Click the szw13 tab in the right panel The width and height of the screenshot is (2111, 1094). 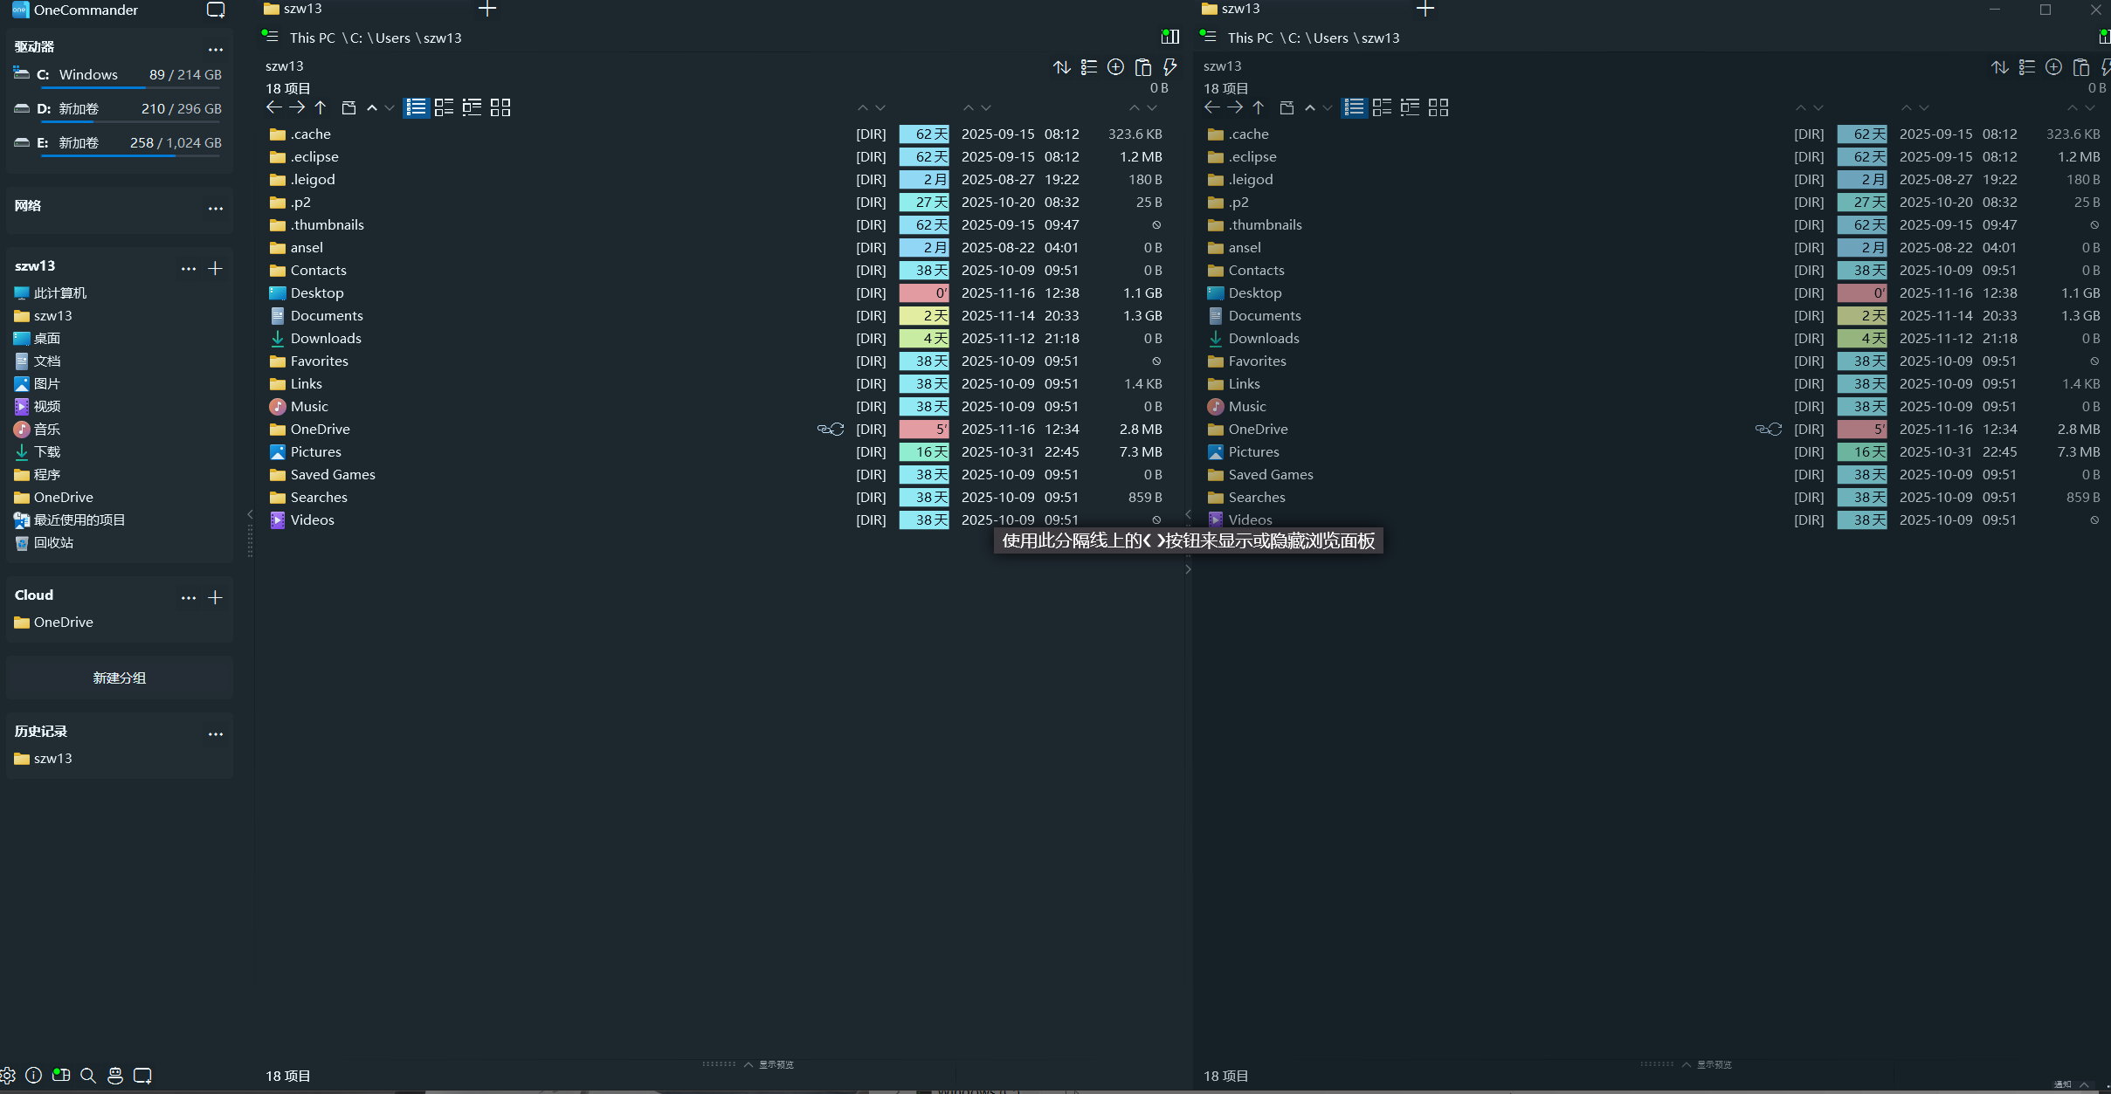(1241, 9)
